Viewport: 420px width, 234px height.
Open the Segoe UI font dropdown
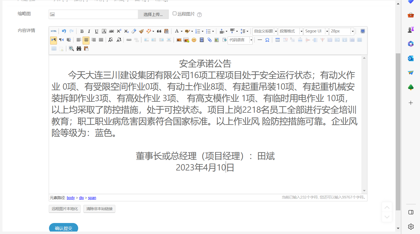(316, 31)
